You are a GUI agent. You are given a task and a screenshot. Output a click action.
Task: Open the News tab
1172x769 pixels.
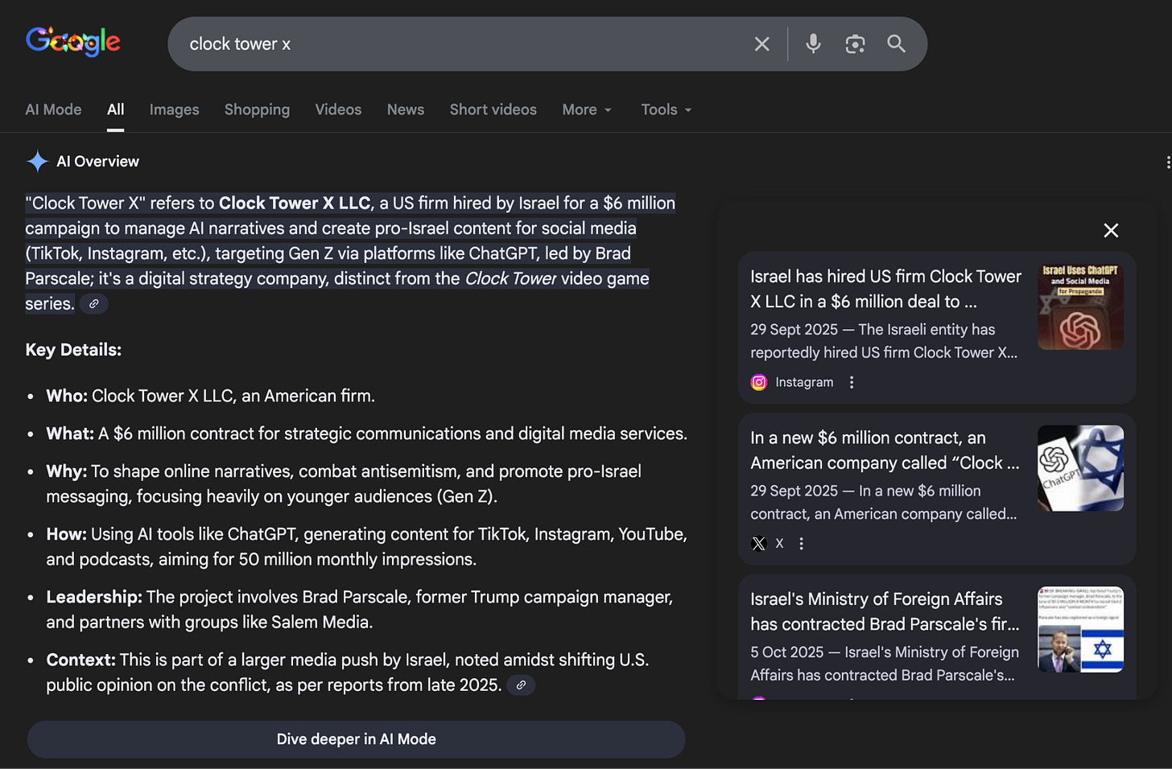click(x=406, y=109)
